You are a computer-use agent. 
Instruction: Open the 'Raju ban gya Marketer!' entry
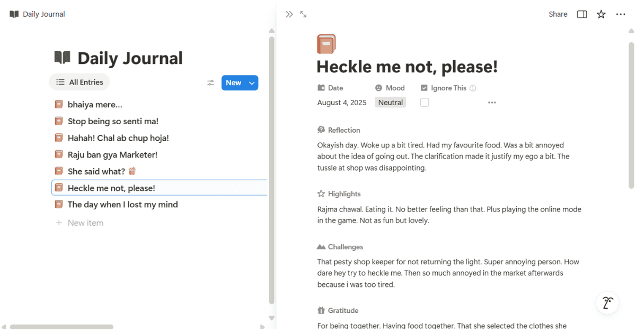112,154
